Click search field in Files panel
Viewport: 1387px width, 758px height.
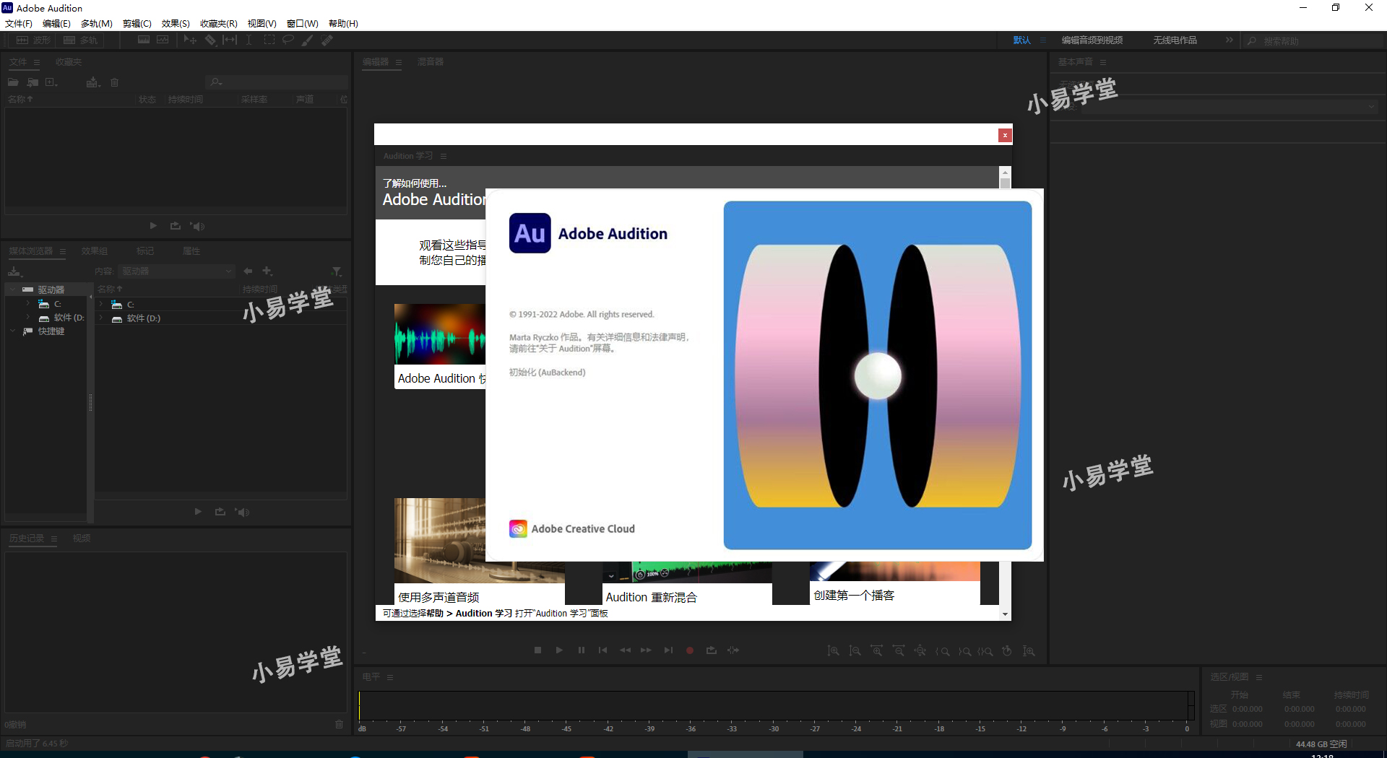click(x=277, y=82)
